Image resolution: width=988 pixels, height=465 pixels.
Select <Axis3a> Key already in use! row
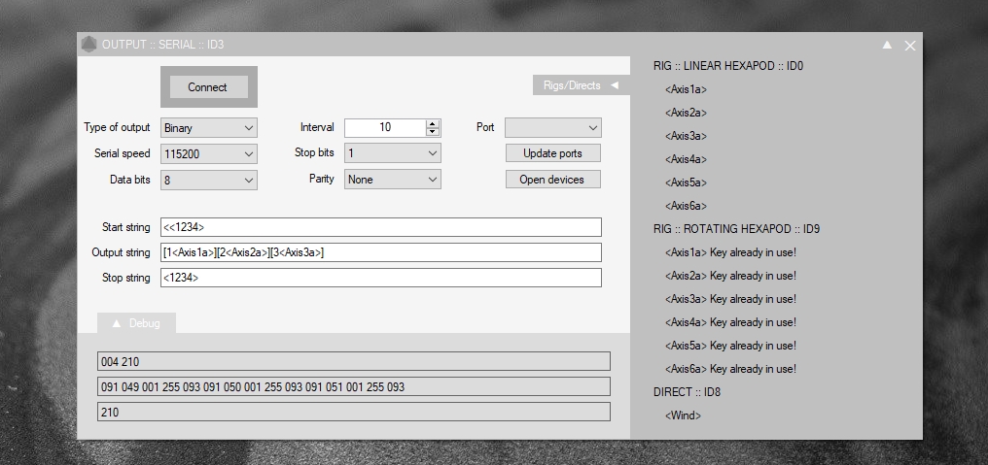730,299
